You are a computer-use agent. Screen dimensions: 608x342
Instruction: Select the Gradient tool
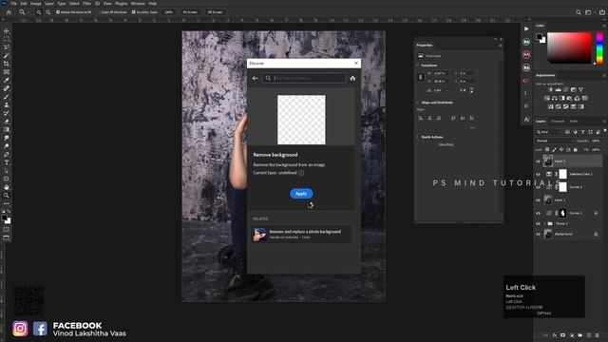pyautogui.click(x=7, y=129)
